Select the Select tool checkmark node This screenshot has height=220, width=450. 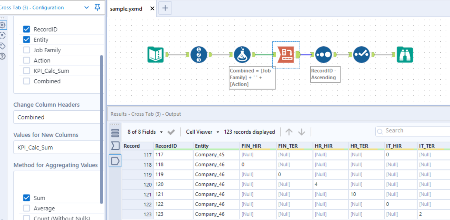[361, 55]
